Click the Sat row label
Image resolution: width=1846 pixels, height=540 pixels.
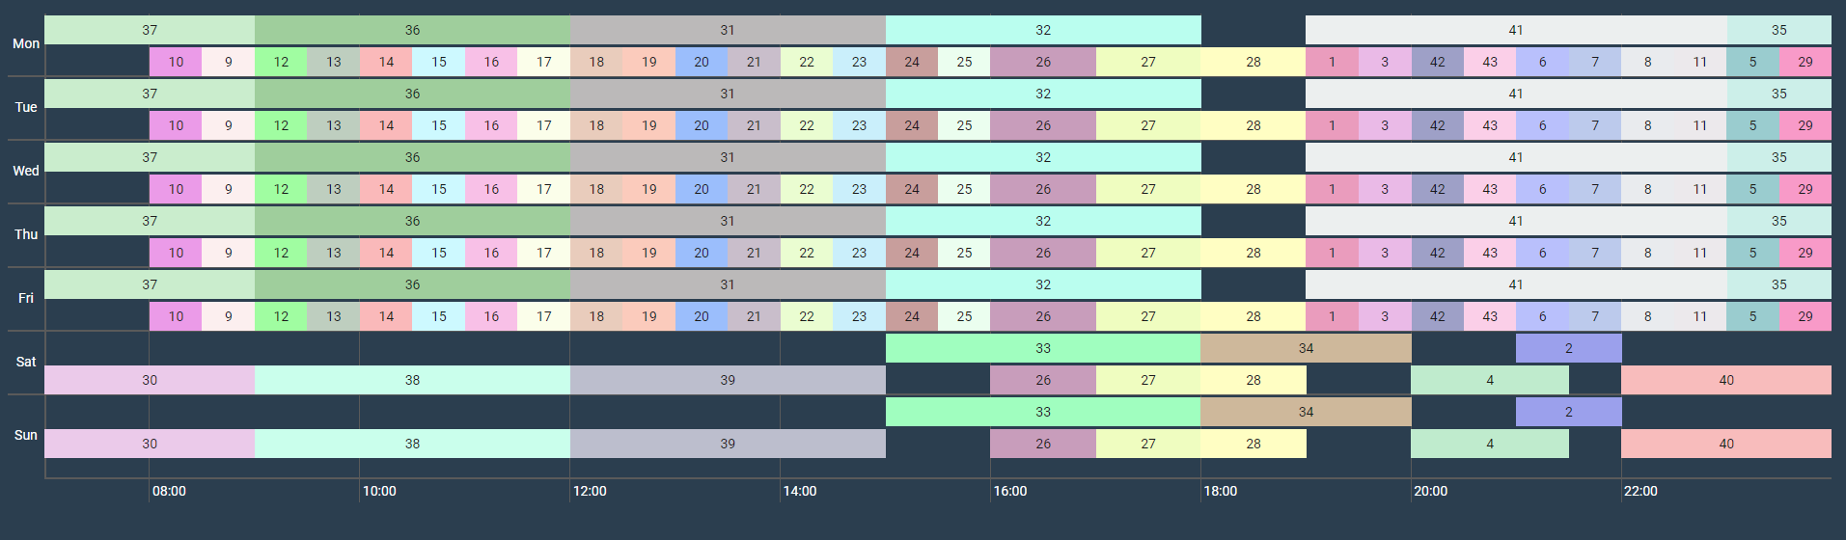click(26, 362)
